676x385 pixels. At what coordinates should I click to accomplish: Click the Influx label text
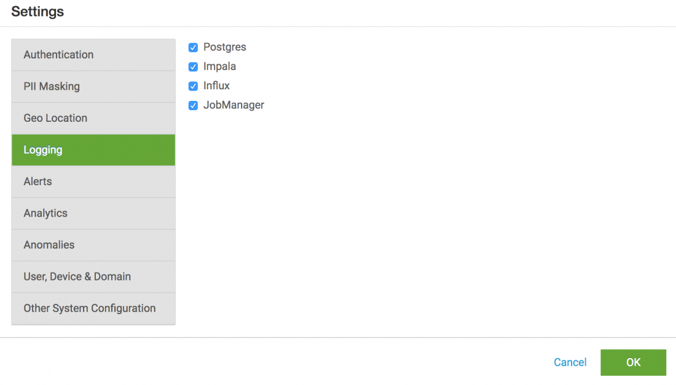tap(216, 86)
